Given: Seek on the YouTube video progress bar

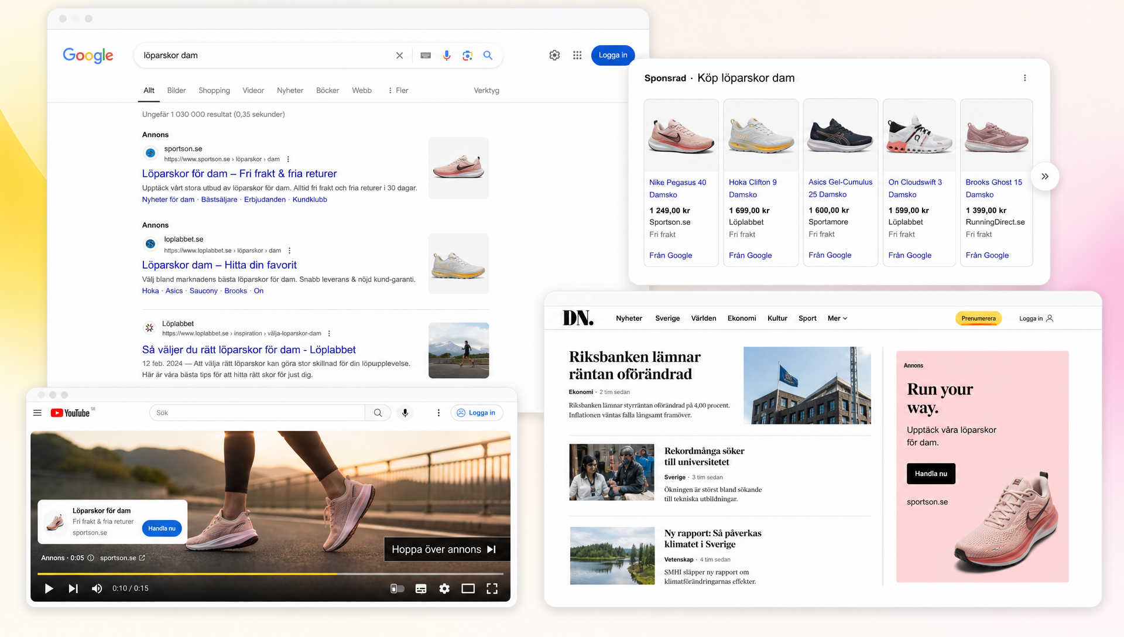Looking at the screenshot, I should 270,574.
